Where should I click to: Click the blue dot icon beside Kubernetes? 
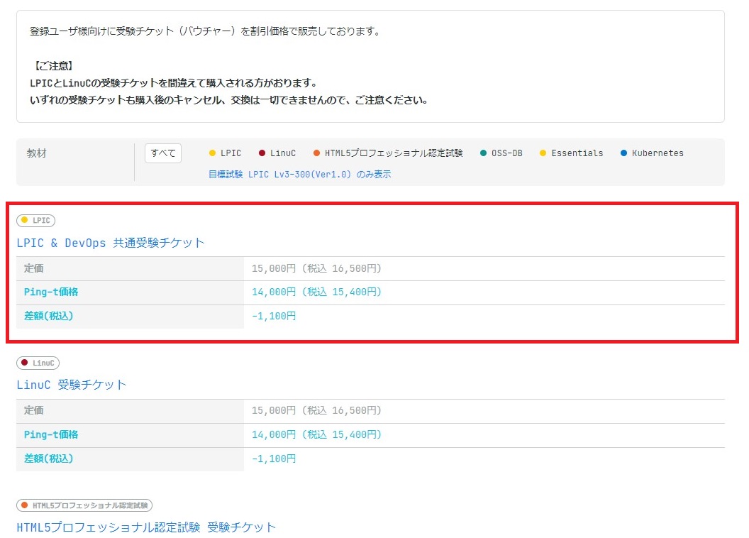[624, 153]
